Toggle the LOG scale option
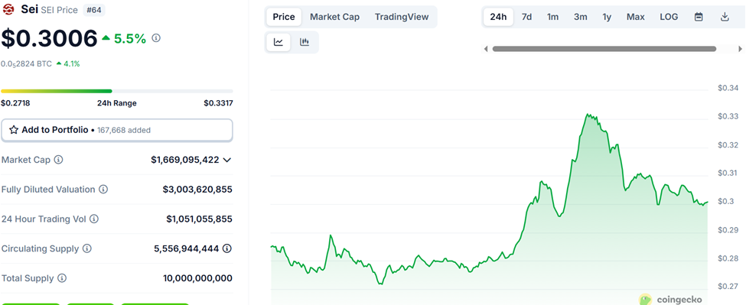Image resolution: width=746 pixels, height=305 pixels. (669, 17)
